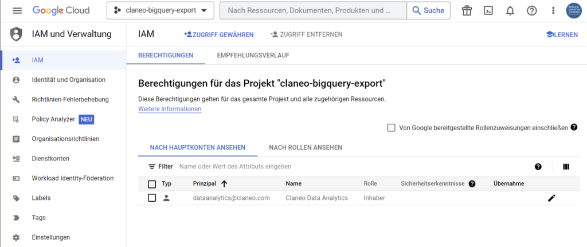Viewport: 587px width, 247px height.
Task: Open the Lernen panel
Action: tap(562, 34)
